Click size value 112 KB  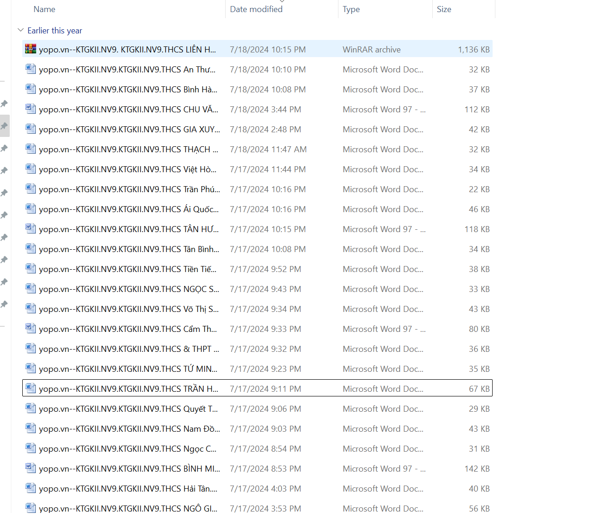(x=477, y=110)
